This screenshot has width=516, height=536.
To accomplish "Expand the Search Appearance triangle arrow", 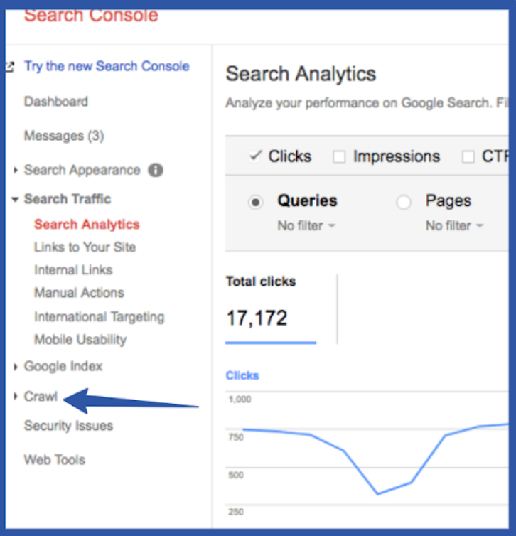I will 15,170.
